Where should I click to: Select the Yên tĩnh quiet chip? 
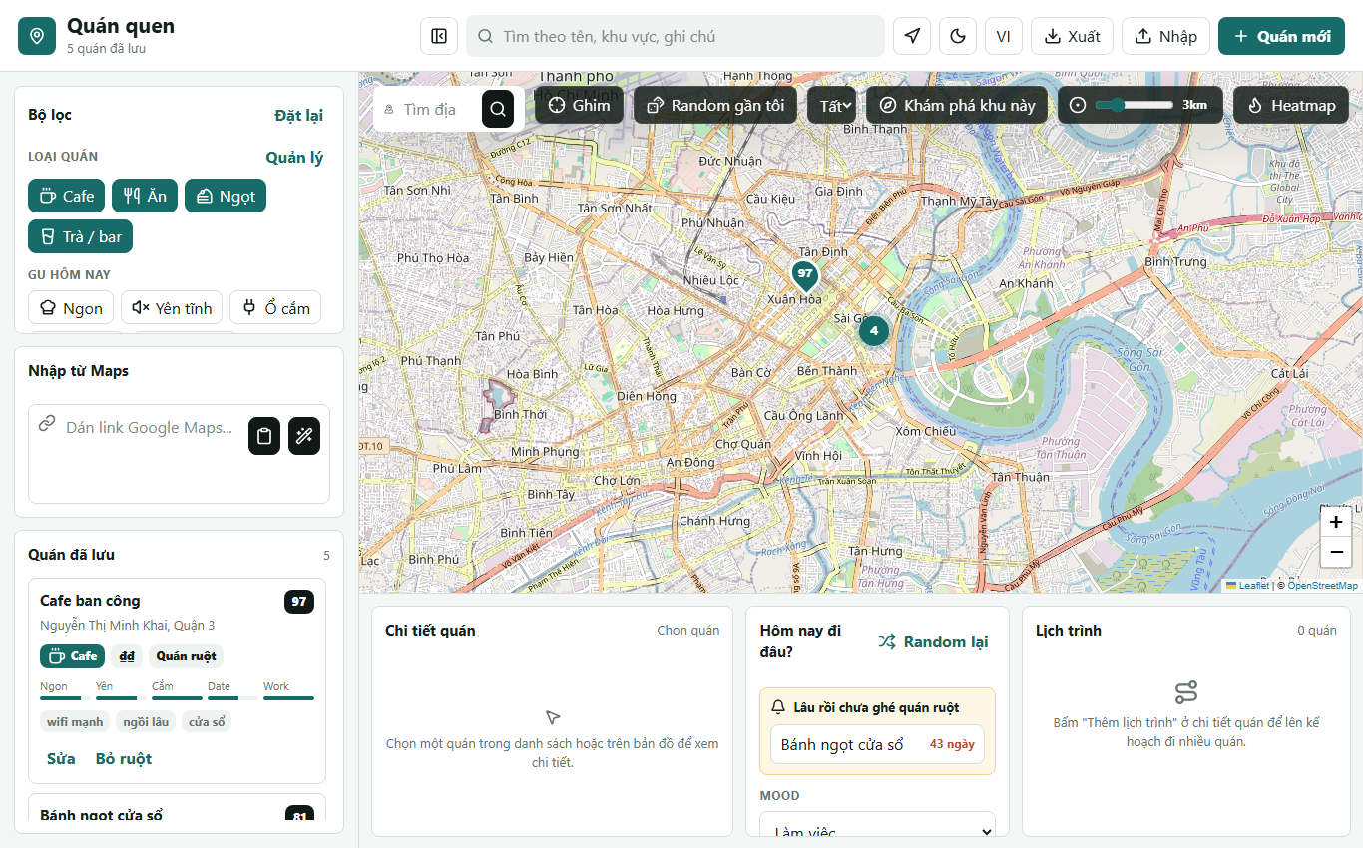172,308
